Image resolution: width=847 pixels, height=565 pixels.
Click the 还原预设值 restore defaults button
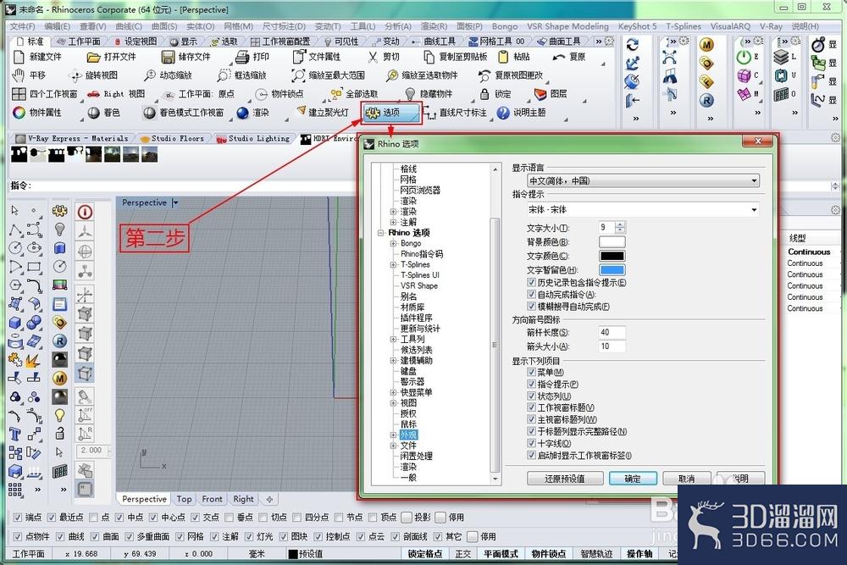tap(565, 479)
